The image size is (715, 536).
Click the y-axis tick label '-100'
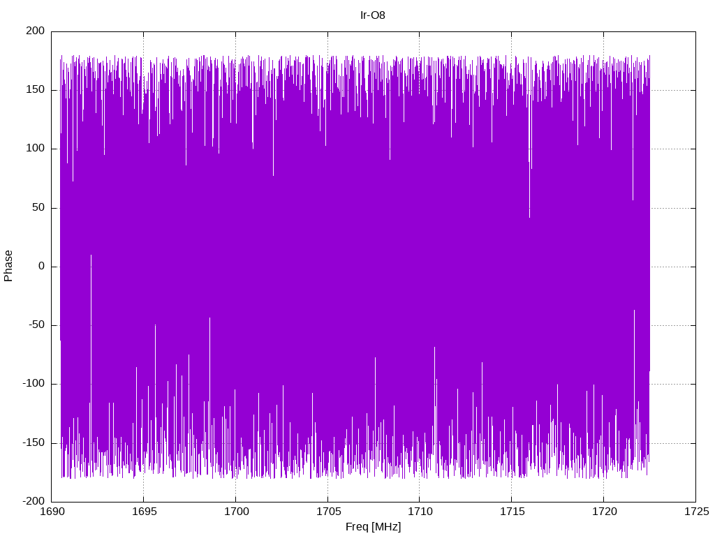pos(34,384)
